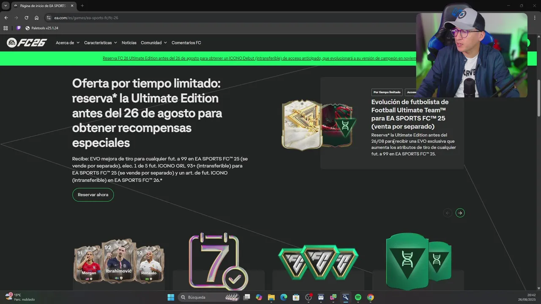Expand the Acerca de menu
541x304 pixels.
click(68, 43)
